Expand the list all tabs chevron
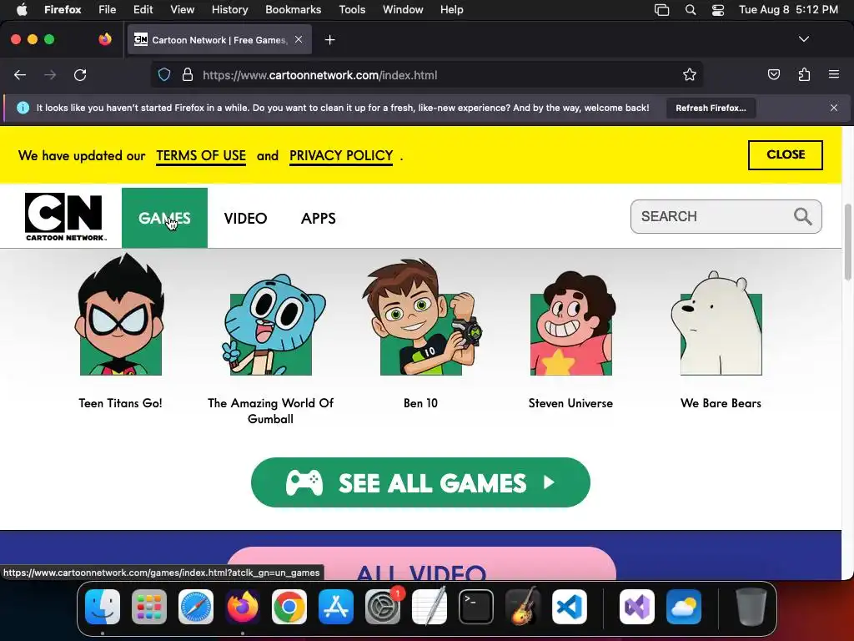 click(x=803, y=39)
